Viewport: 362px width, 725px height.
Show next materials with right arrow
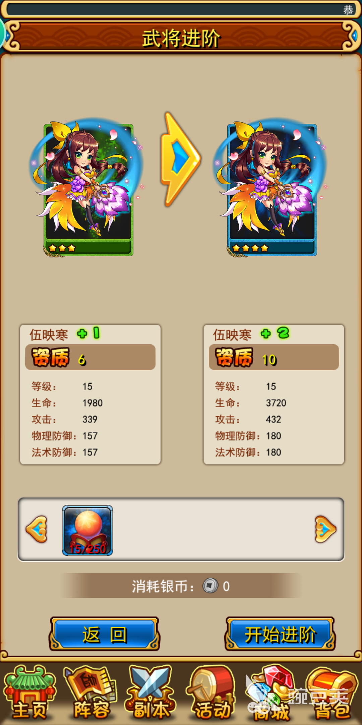[325, 529]
